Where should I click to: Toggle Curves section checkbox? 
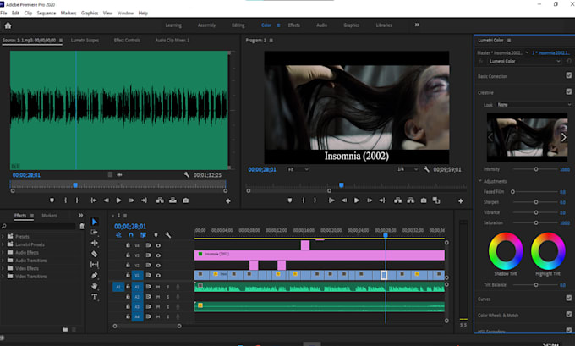pos(569,298)
